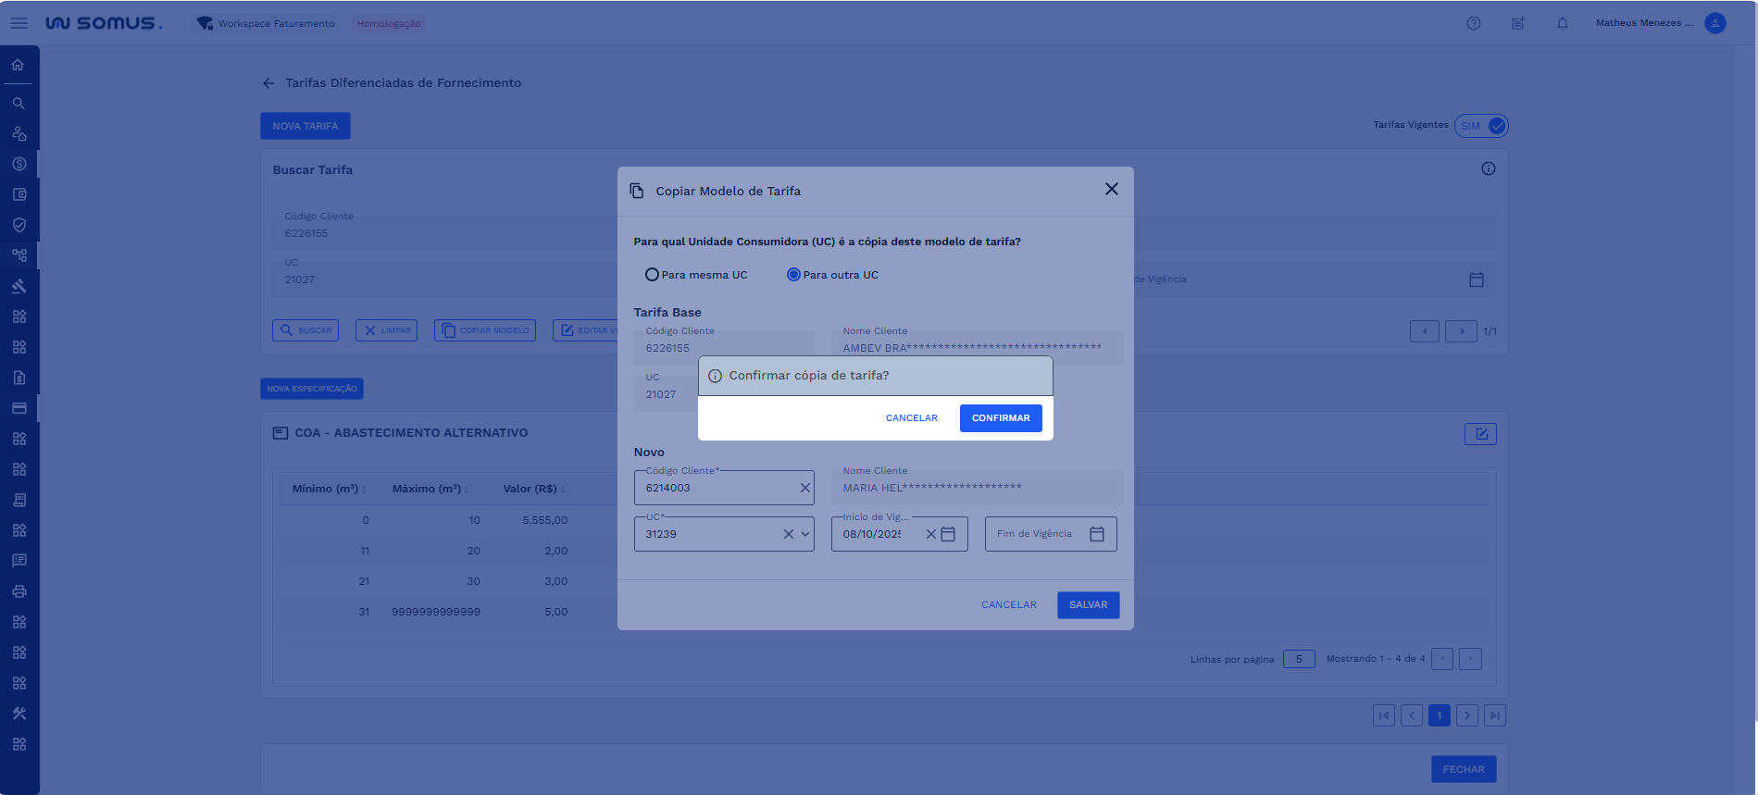Select the Para mesma UC radio option

click(x=652, y=275)
